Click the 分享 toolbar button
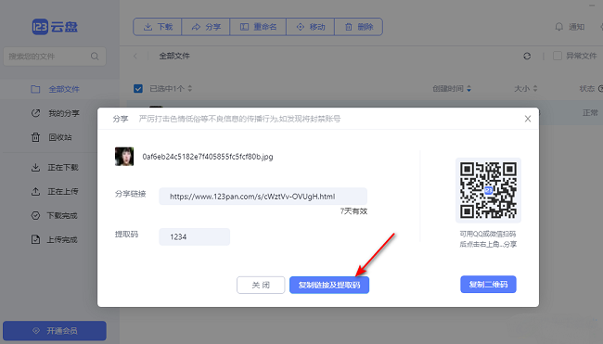603x344 pixels. click(206, 27)
